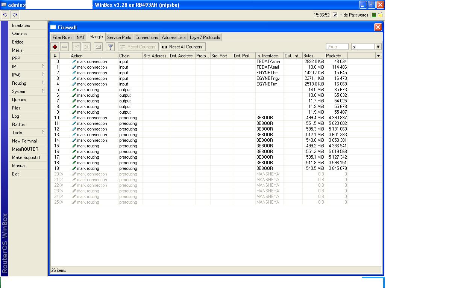Open the 'all' chain filter dropdown

click(378, 46)
